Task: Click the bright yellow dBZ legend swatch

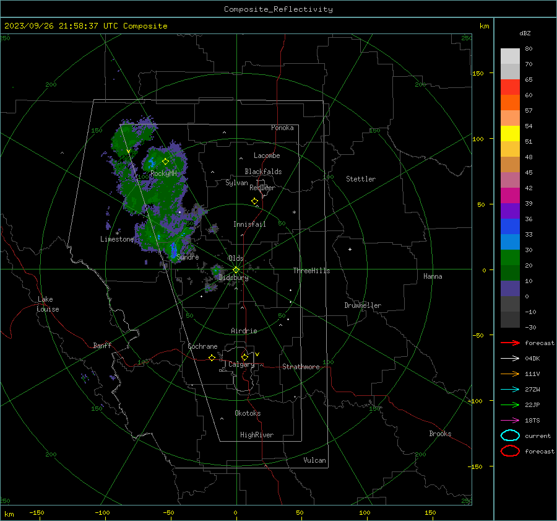Action: point(510,133)
